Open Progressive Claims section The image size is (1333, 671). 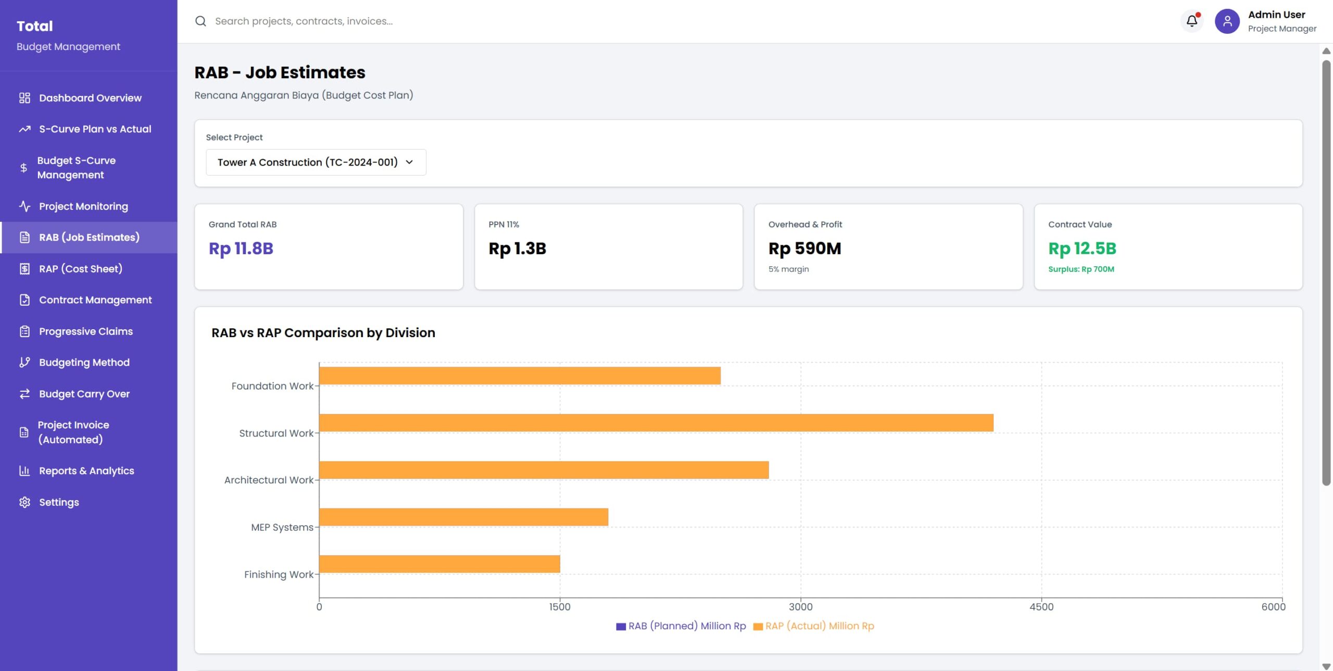click(x=86, y=331)
